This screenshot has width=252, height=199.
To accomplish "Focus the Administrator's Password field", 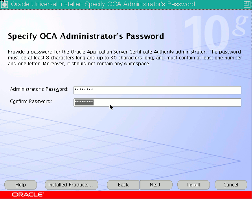I will click(157, 90).
